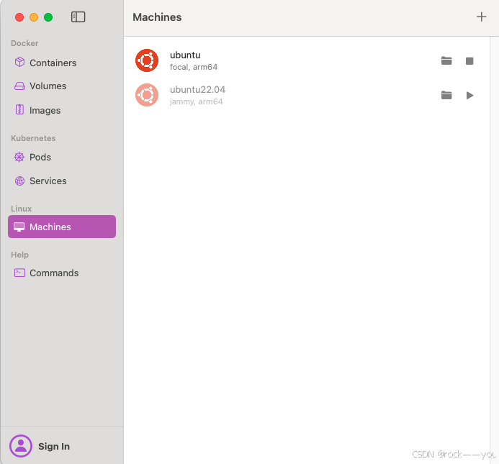Stop the ubuntu focal machine
The image size is (499, 464).
(469, 60)
